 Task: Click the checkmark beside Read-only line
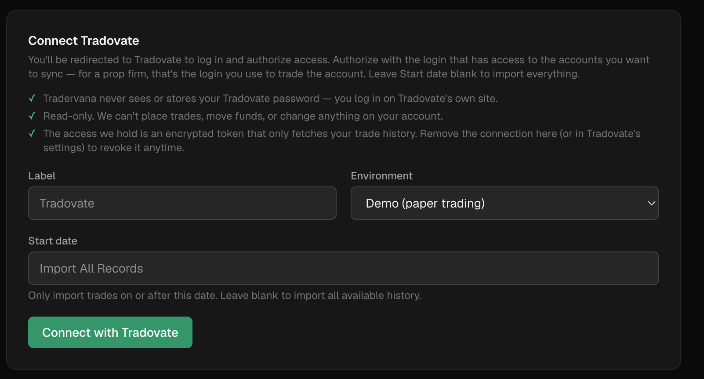tap(32, 116)
